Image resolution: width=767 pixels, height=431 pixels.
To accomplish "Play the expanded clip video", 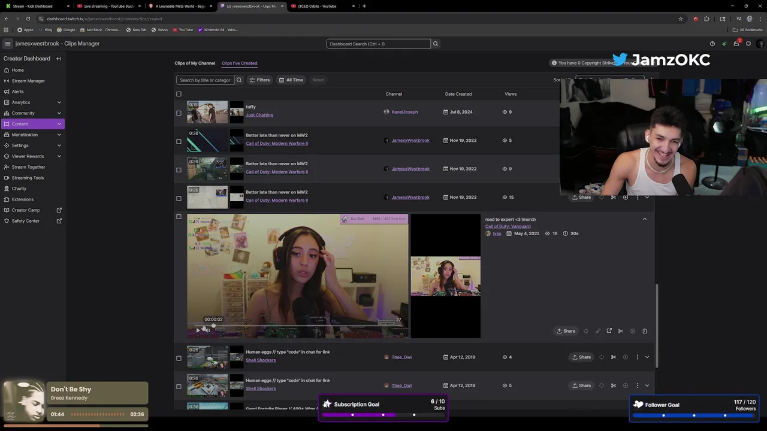I will tap(198, 330).
